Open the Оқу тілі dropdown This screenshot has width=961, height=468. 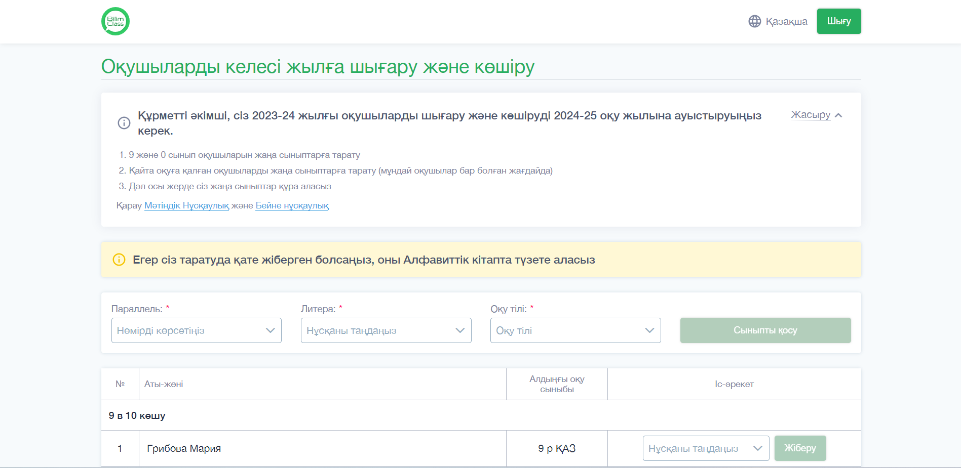pos(575,330)
